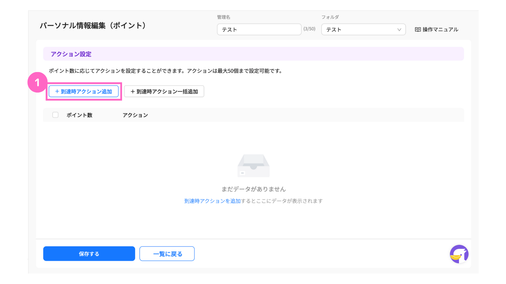Viewport: 506px width, 284px height.
Task: Focus the 管理名 text input field
Action: click(259, 29)
